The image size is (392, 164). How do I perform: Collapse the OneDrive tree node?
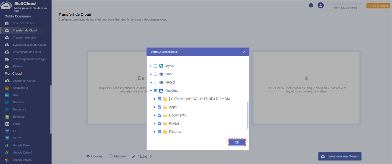pos(151,91)
